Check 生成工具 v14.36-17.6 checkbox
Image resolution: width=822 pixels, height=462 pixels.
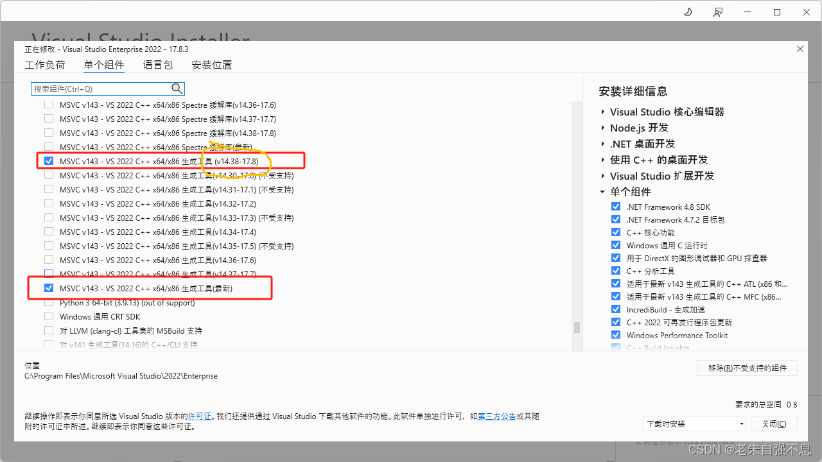tap(49, 260)
